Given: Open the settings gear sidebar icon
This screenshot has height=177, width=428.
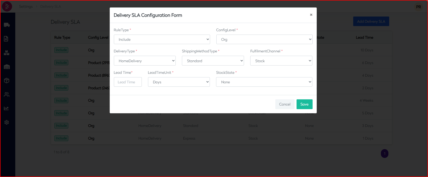Looking at the screenshot, I should (7, 122).
